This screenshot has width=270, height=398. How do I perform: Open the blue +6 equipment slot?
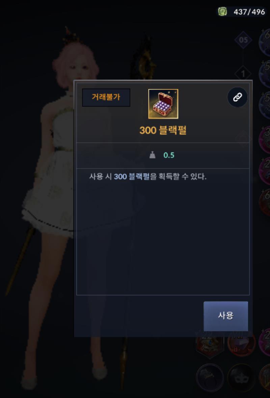(x=265, y=42)
